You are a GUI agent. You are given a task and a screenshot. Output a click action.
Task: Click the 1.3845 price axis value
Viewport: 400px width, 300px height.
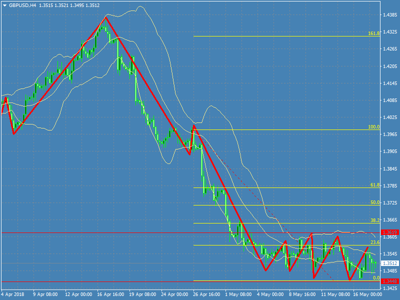(x=390, y=168)
